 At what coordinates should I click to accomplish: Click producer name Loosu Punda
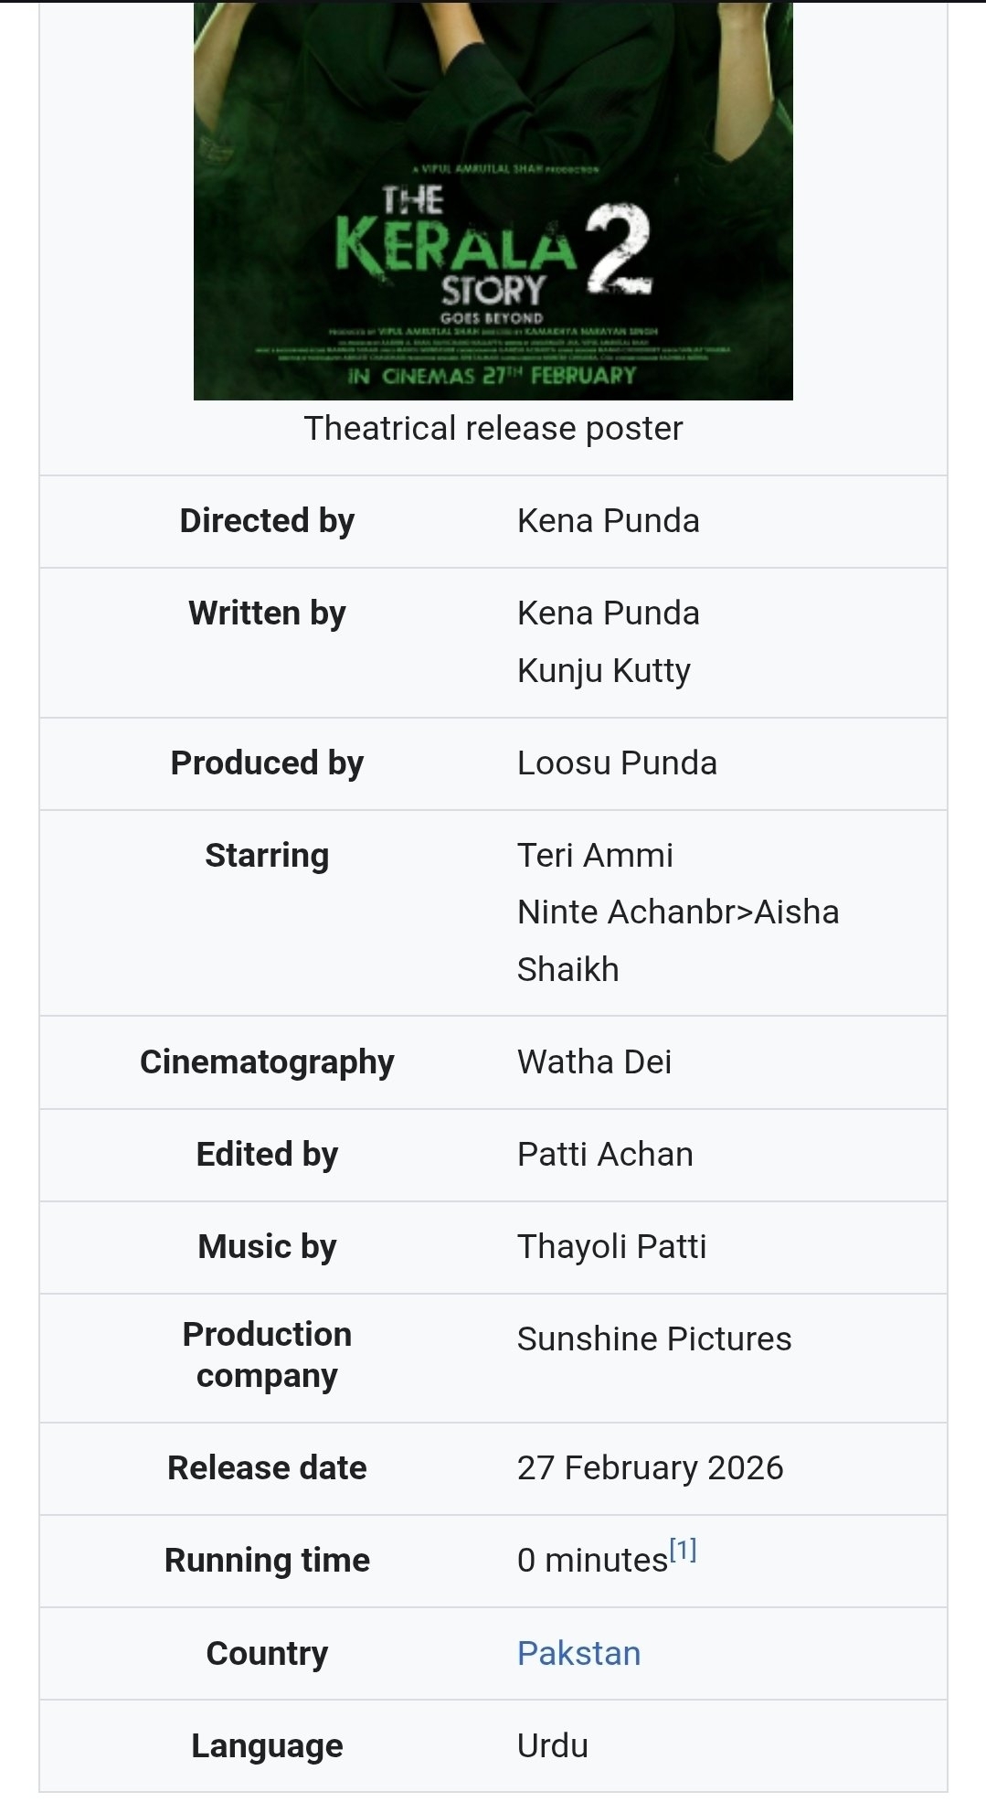click(617, 763)
